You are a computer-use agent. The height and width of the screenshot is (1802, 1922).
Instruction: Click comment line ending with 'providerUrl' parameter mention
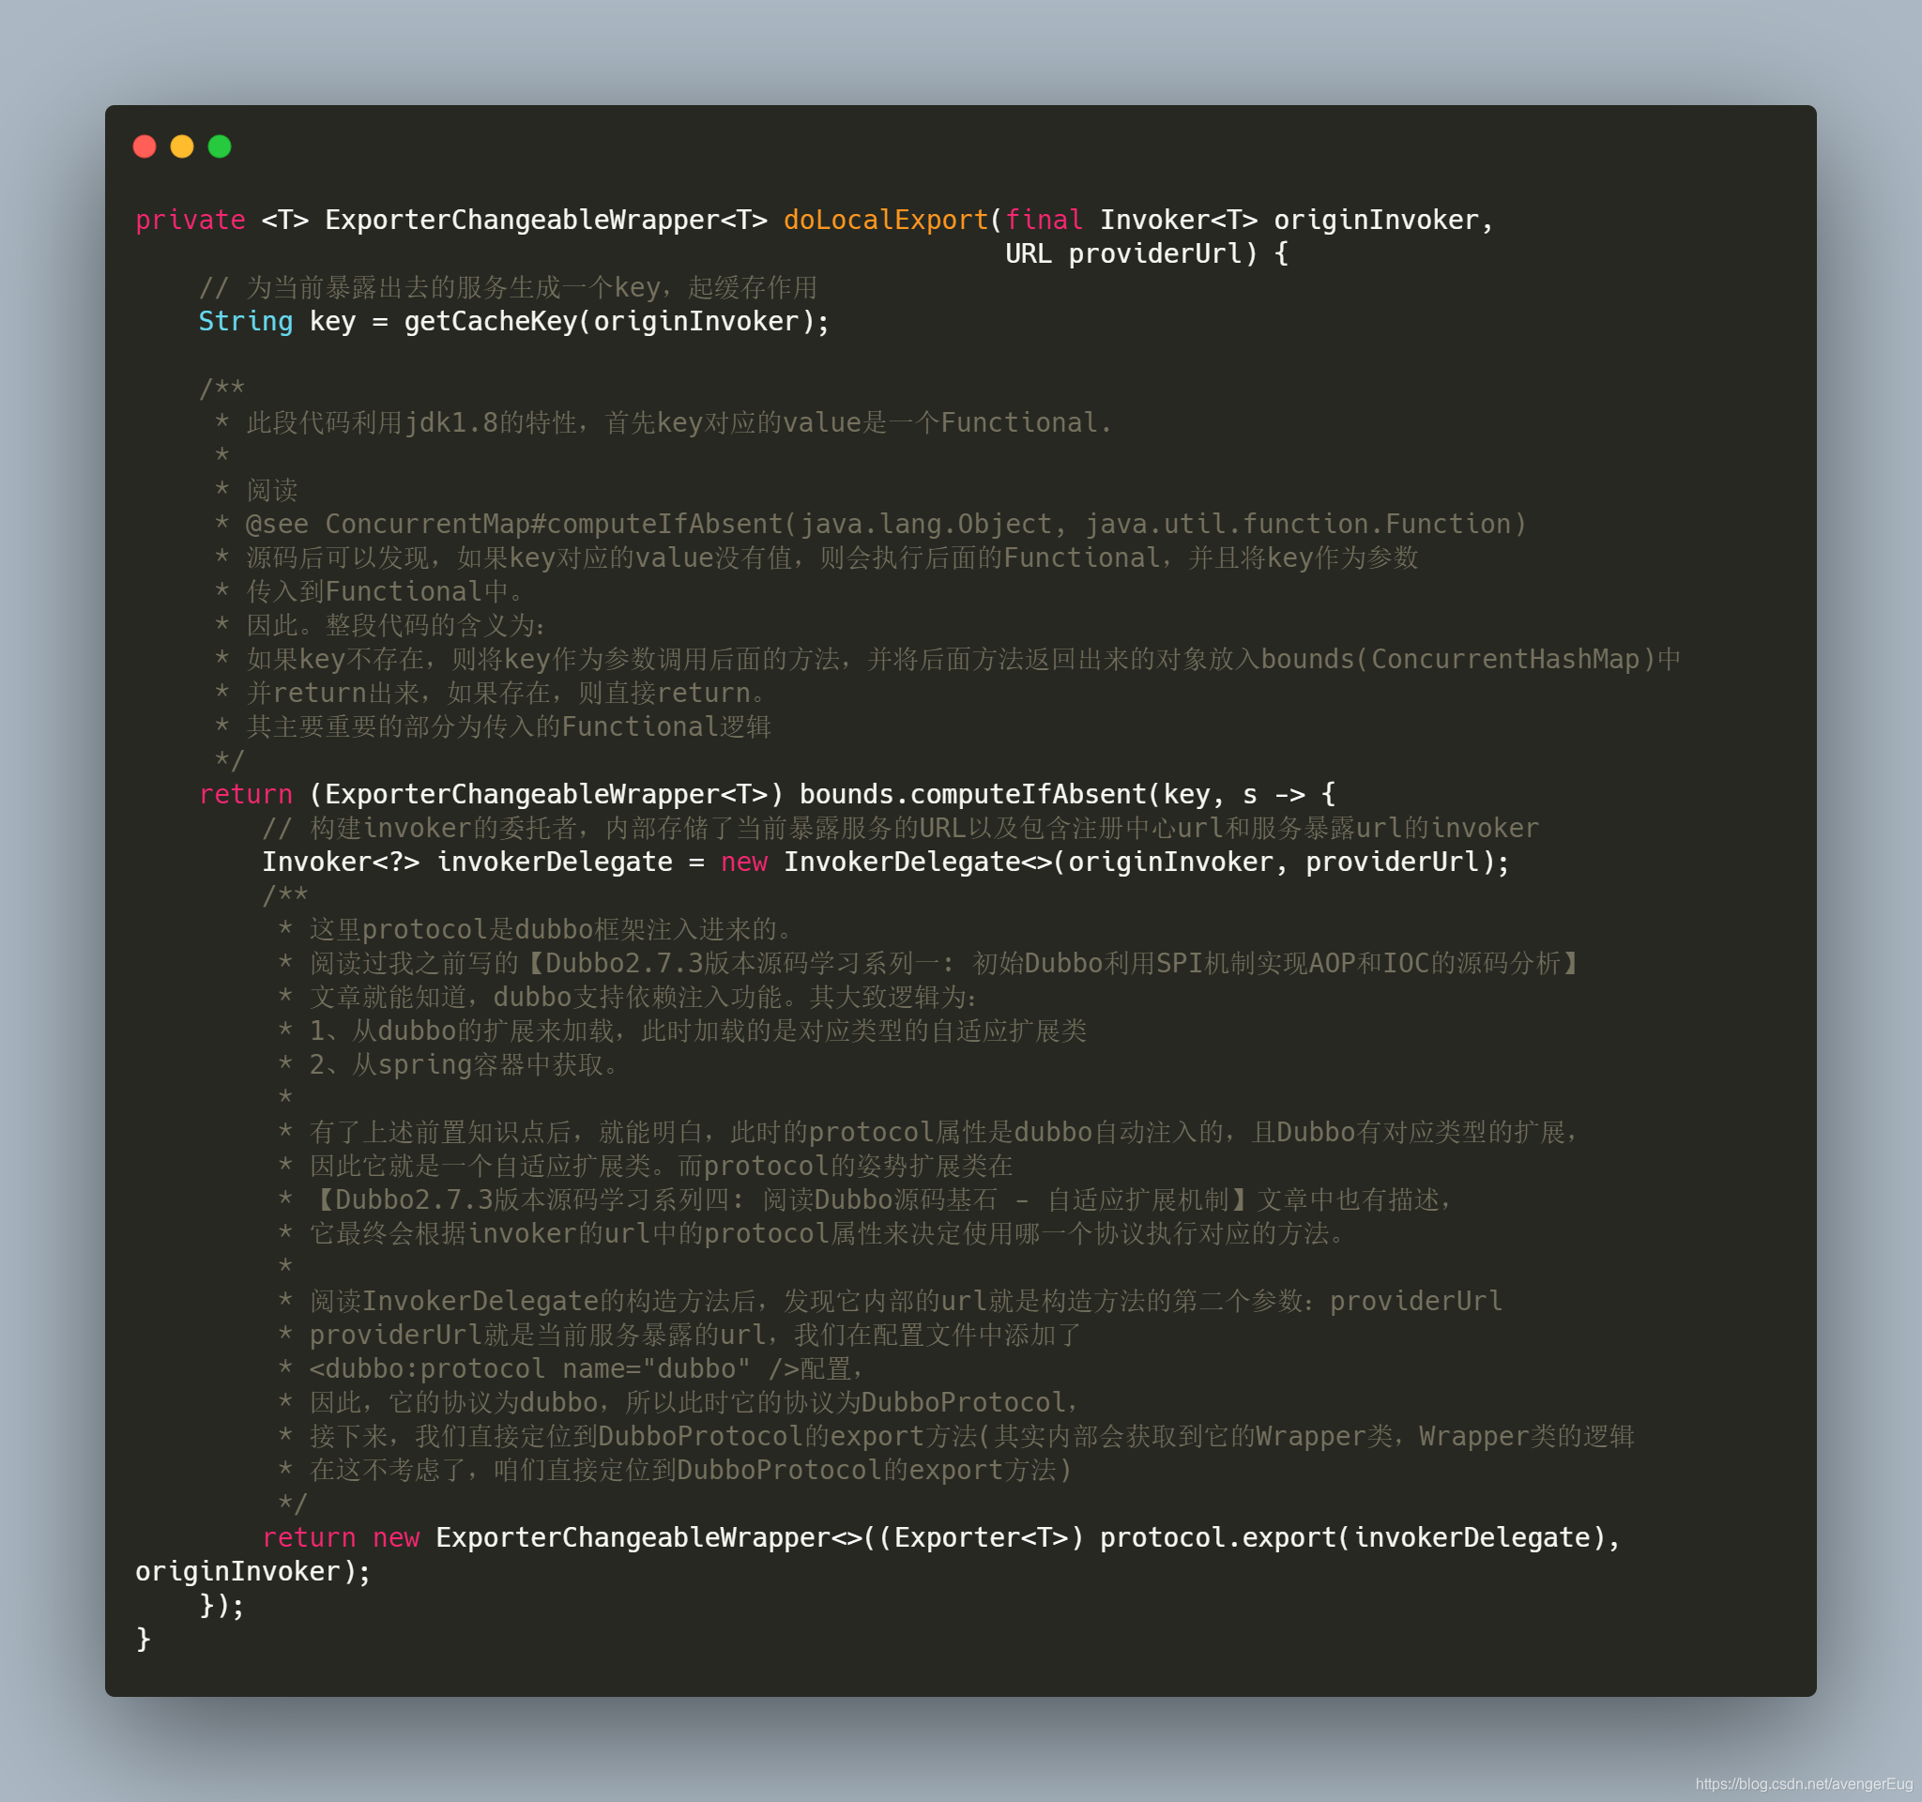click(x=890, y=1301)
